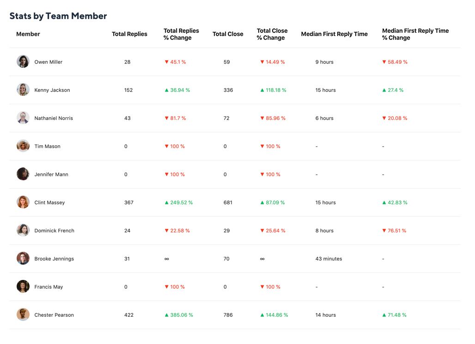Image resolution: width=475 pixels, height=344 pixels.
Task: Click the green increase arrow beside 36.94 %
Action: 167,90
